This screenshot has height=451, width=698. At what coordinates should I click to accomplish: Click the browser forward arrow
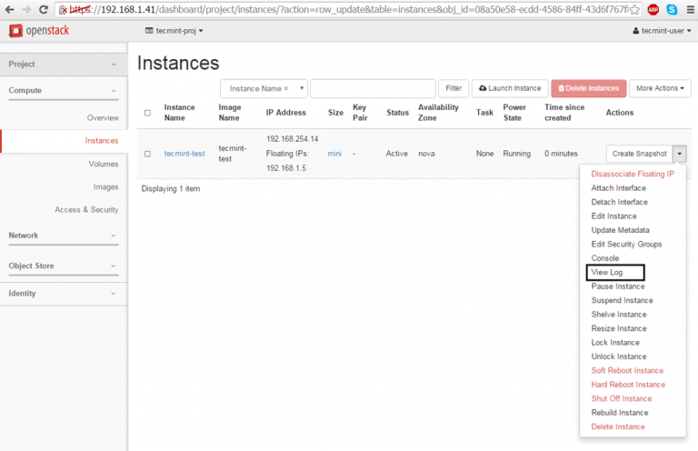(26, 9)
